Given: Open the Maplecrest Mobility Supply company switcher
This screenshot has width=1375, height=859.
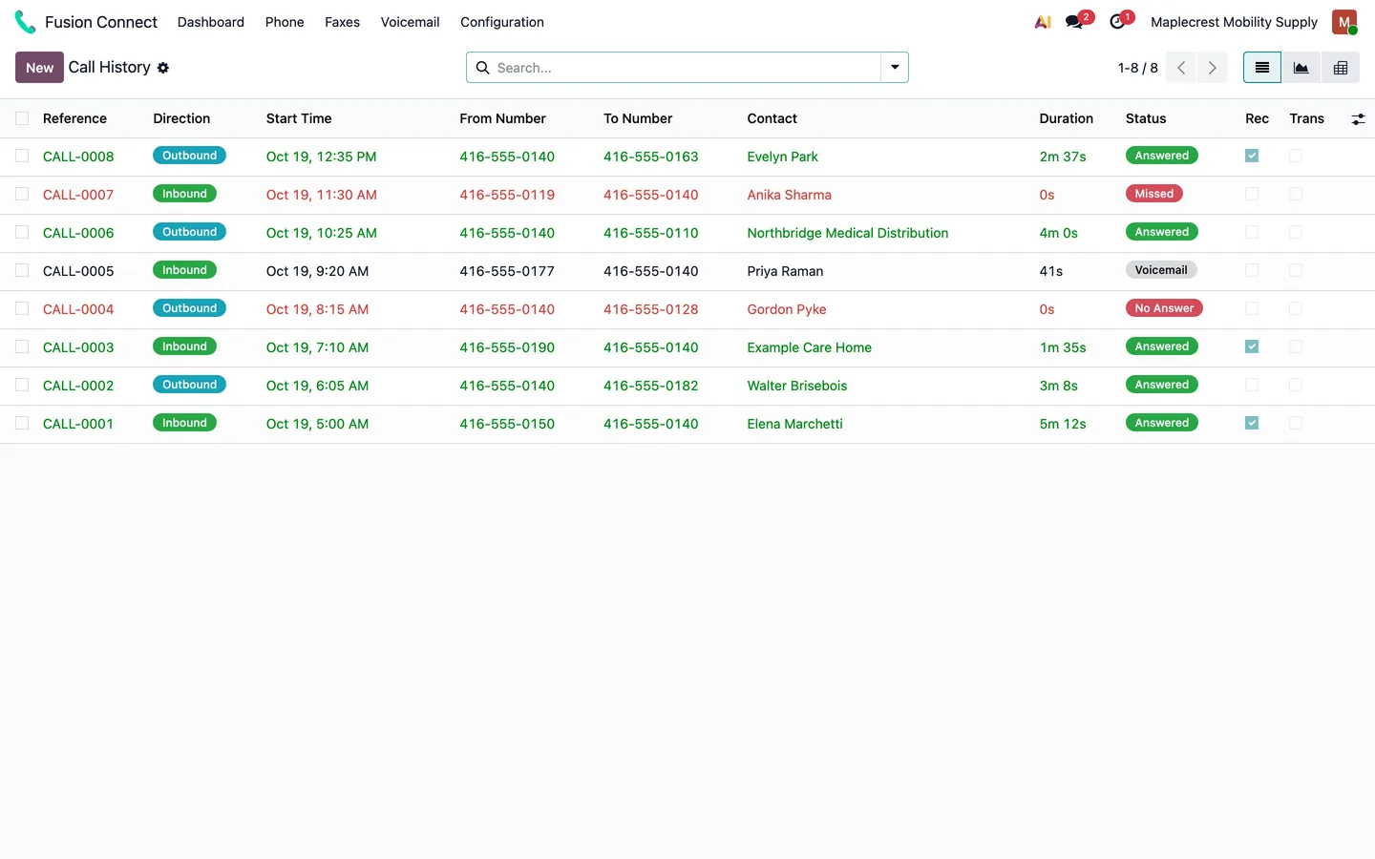Looking at the screenshot, I should point(1234,22).
